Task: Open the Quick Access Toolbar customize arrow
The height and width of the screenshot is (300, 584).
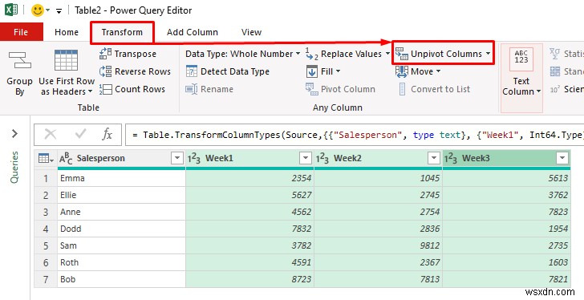Action: coord(59,10)
